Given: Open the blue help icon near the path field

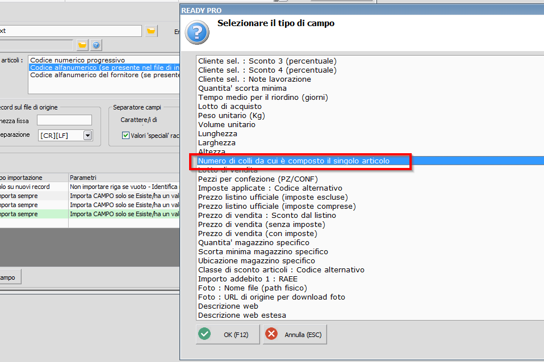Looking at the screenshot, I should pos(96,45).
